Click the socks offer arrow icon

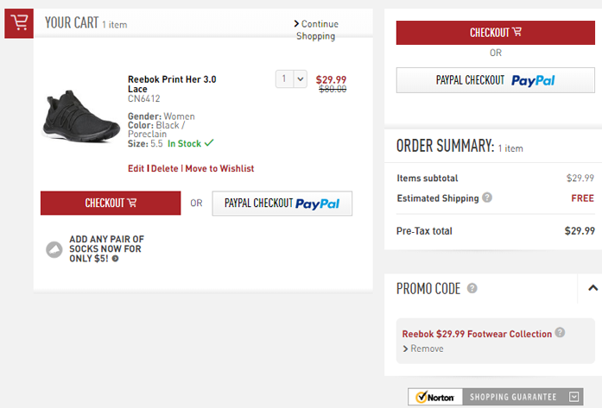[x=116, y=259]
